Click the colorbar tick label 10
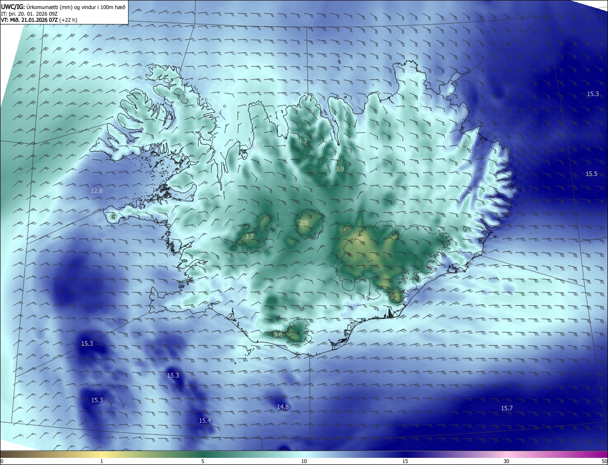608x465 pixels. click(304, 461)
